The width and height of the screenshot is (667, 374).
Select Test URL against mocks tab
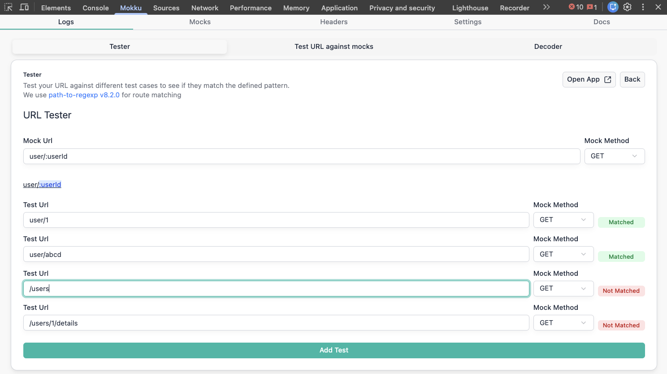(333, 47)
